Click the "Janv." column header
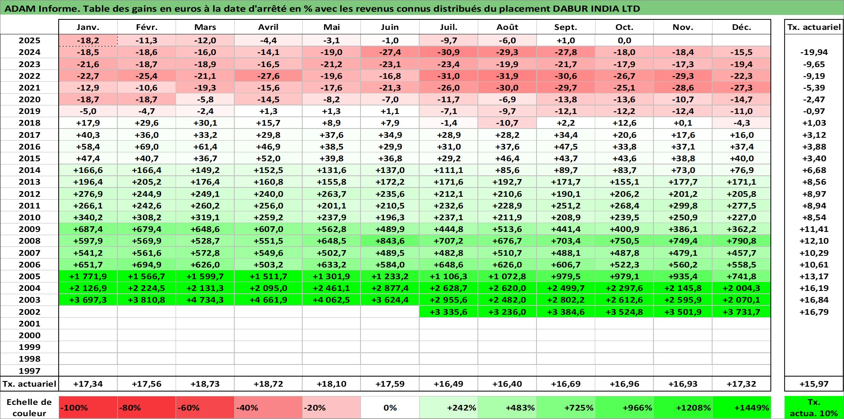This screenshot has width=844, height=419. [88, 27]
